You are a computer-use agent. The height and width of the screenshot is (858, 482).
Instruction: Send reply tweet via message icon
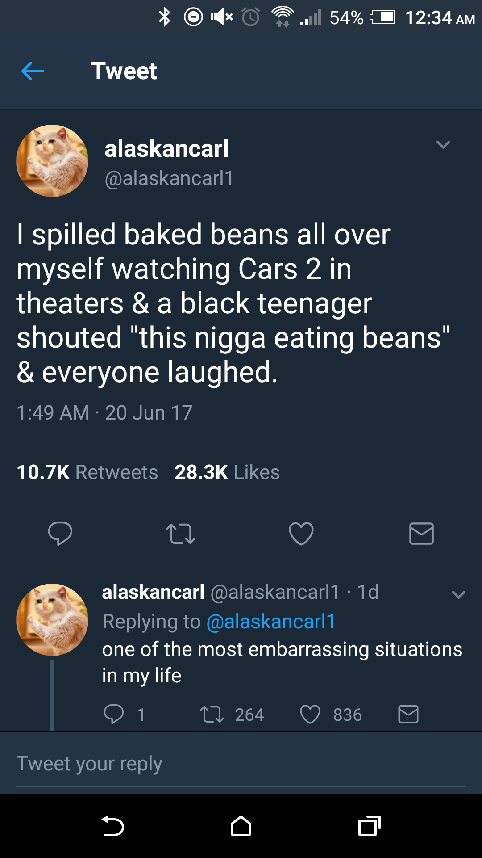408,714
